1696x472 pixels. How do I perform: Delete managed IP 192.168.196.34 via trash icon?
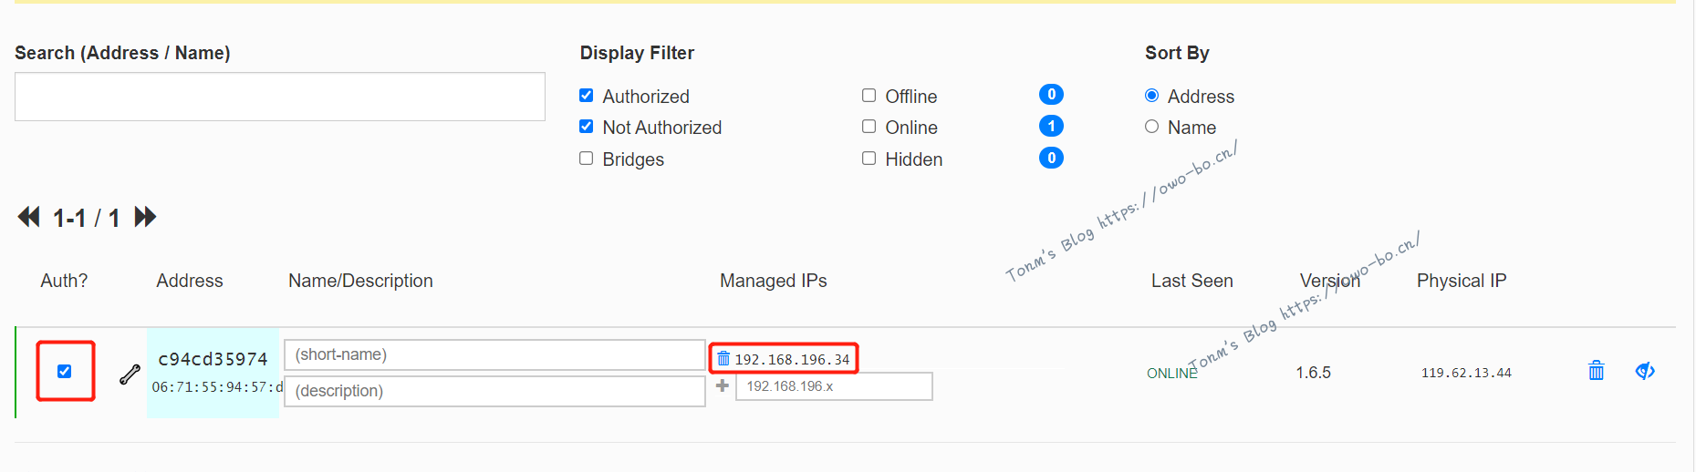point(723,359)
